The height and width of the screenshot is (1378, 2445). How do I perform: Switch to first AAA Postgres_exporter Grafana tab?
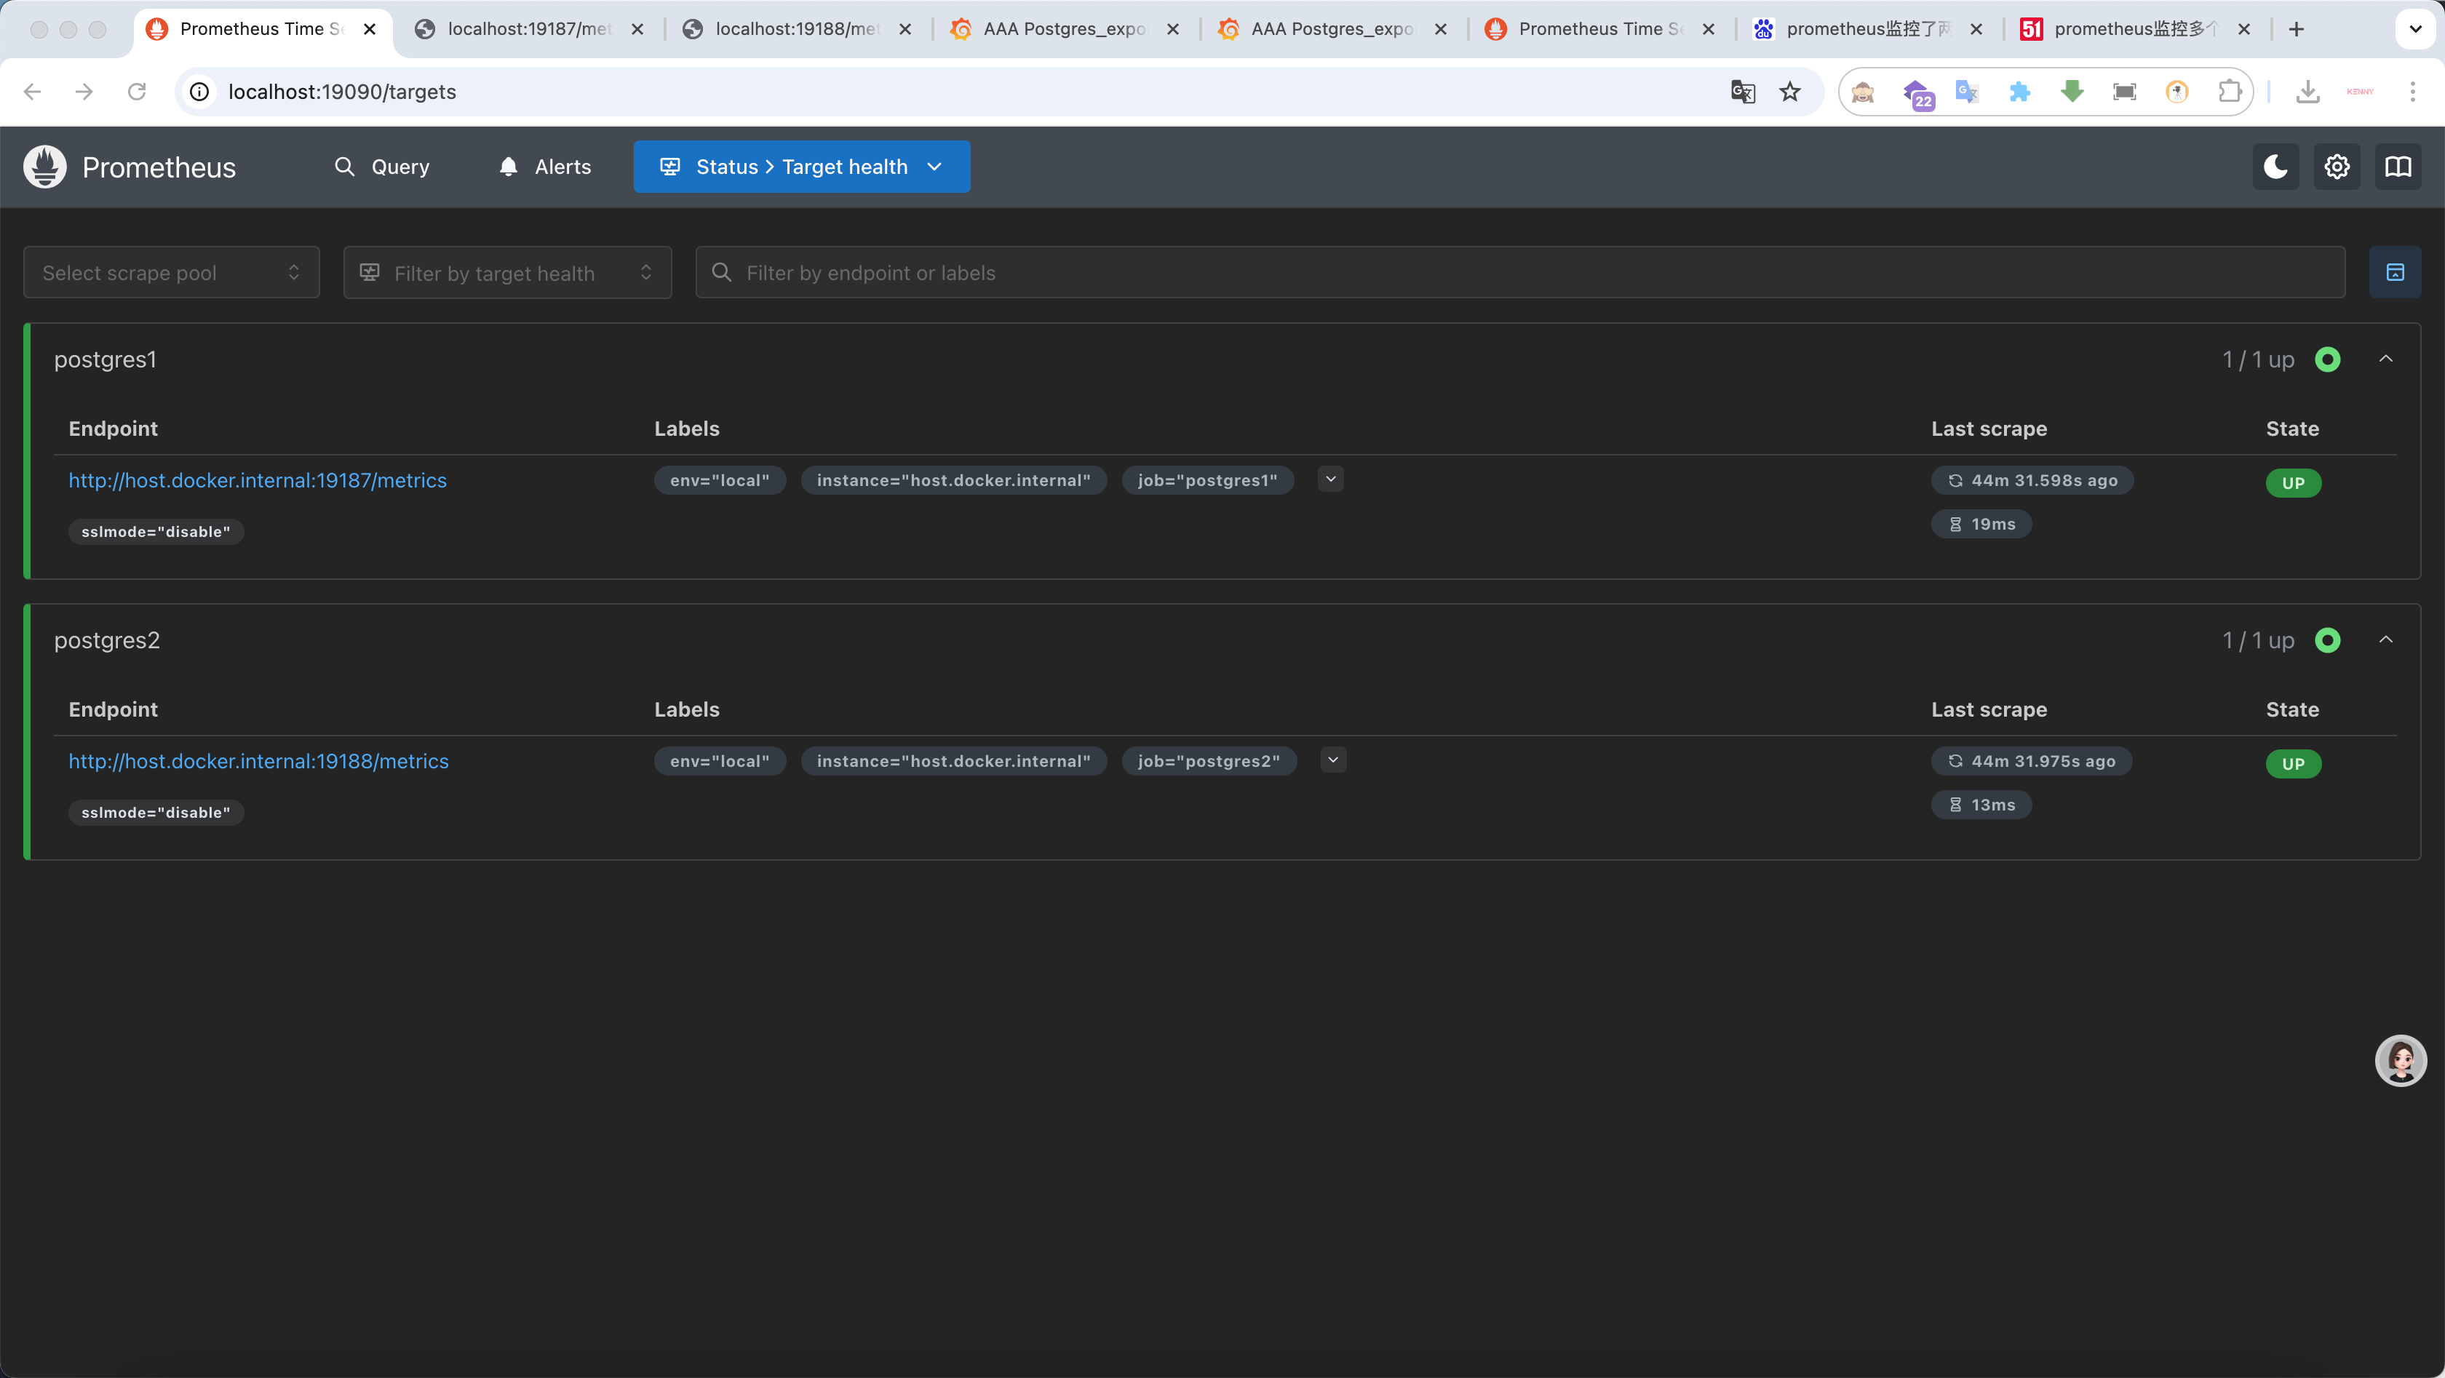(1063, 29)
